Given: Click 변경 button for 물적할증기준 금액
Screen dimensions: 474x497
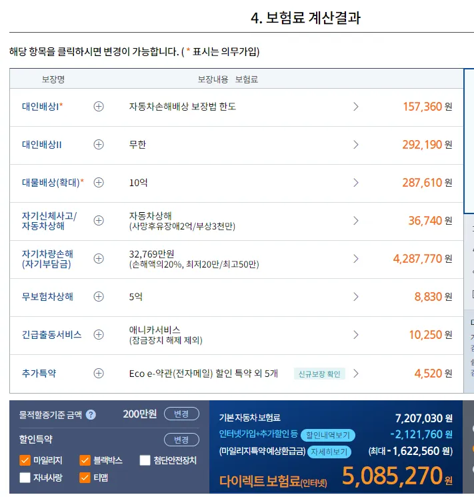Looking at the screenshot, I should tap(181, 414).
